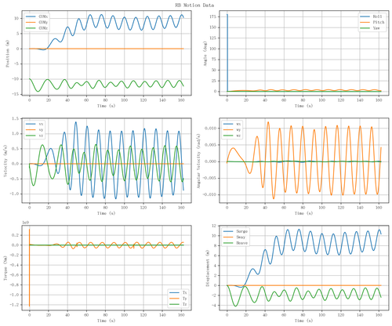
Task: Click the 'RB Motion Data' figure title
Action: click(194, 5)
